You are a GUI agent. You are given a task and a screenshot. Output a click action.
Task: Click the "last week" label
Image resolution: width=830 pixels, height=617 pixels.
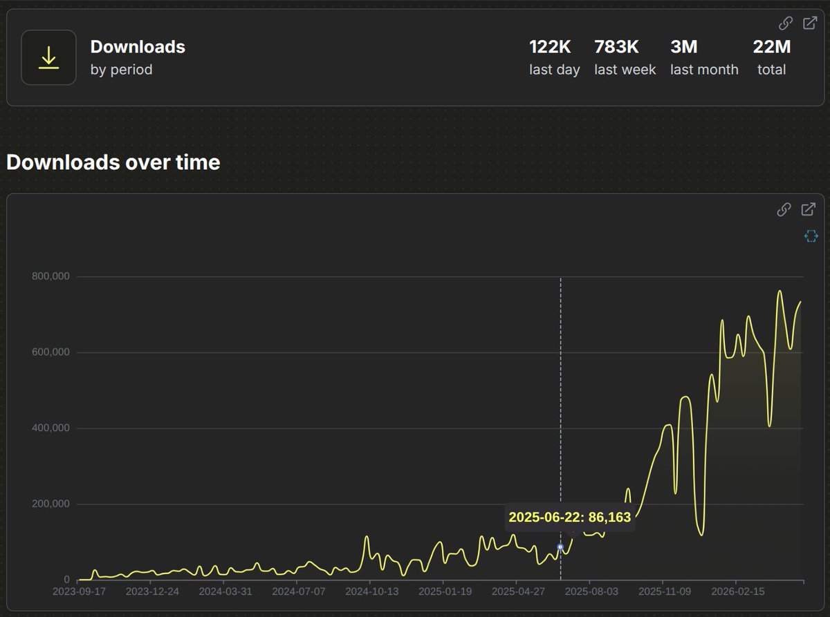click(x=625, y=70)
